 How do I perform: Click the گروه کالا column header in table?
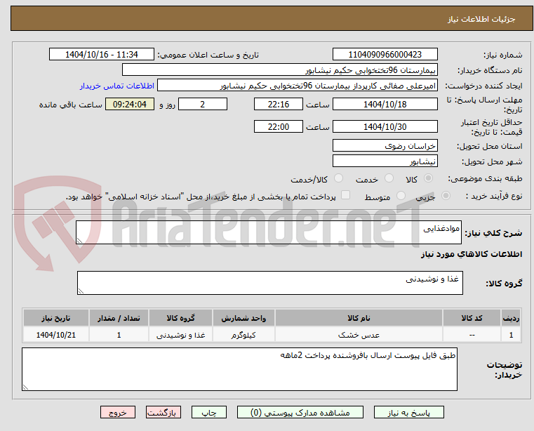tap(180, 318)
